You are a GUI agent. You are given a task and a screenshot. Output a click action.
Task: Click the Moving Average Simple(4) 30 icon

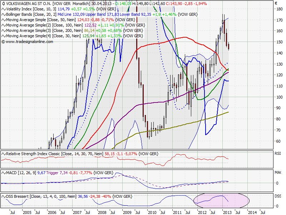[4, 36]
